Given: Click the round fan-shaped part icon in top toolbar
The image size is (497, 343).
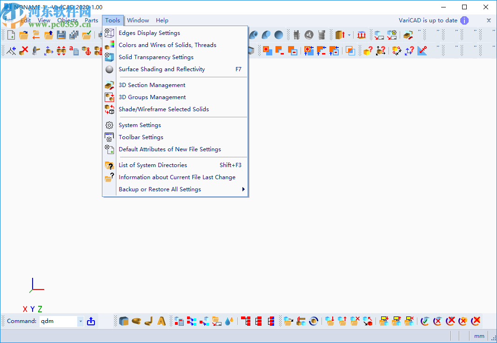Looking at the screenshot, I should [309, 35].
